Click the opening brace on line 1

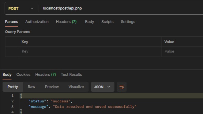pyautogui.click(x=21, y=96)
